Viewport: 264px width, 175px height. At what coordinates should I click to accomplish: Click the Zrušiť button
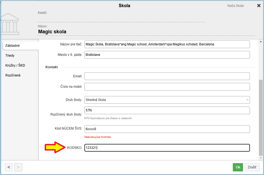click(x=252, y=167)
